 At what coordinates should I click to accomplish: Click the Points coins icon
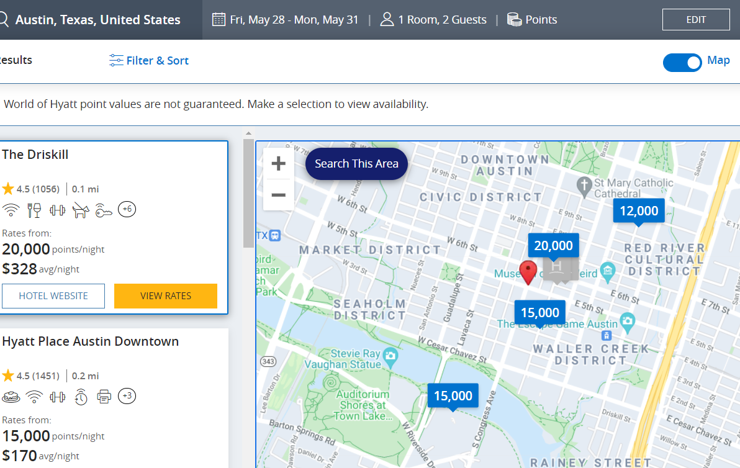[514, 19]
